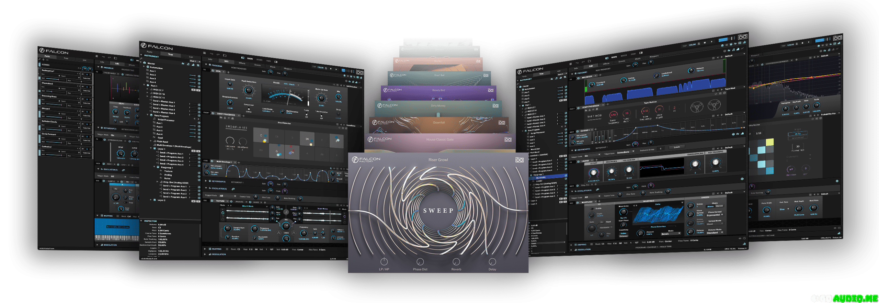Image resolution: width=879 pixels, height=303 pixels.
Task: Open Events tab in Opal window
Action: 258,65
